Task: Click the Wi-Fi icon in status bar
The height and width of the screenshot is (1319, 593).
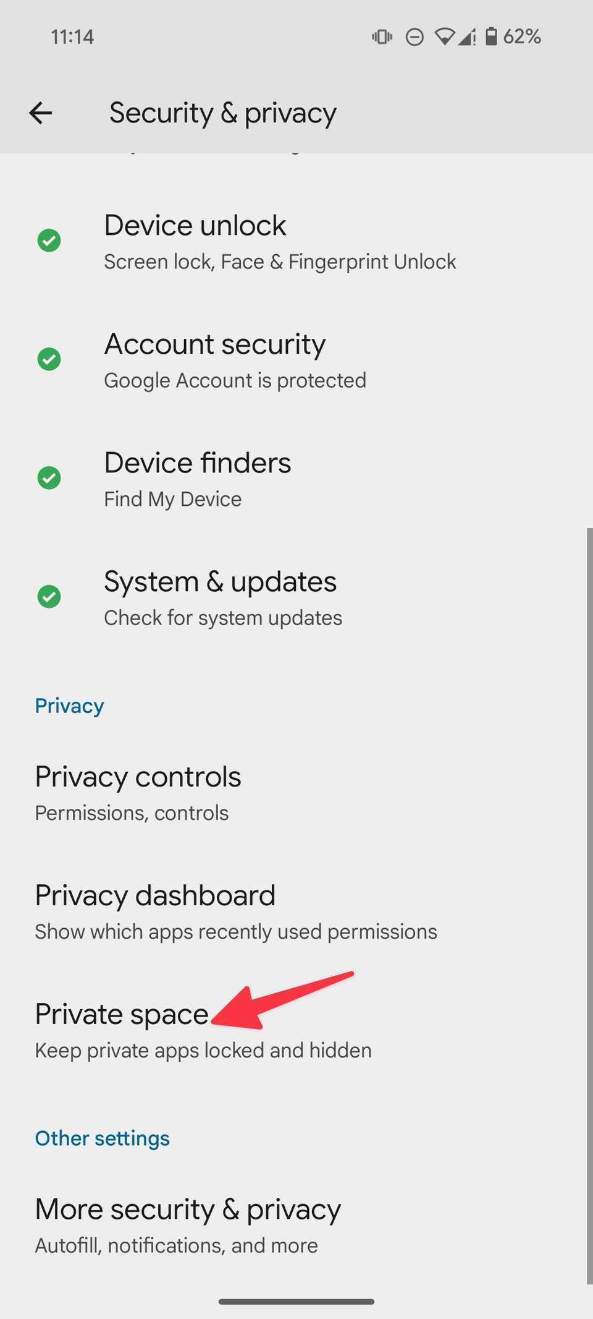Action: click(x=446, y=36)
